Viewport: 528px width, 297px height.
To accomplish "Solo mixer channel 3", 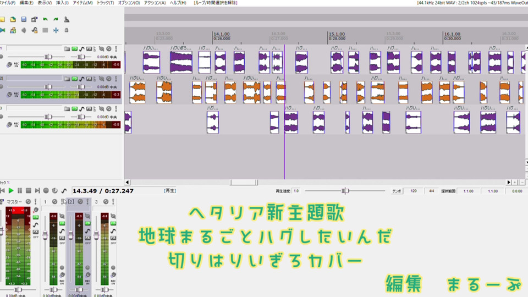I will point(113,202).
